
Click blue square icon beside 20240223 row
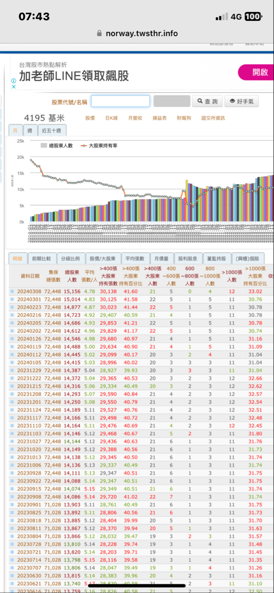pyautogui.click(x=12, y=307)
